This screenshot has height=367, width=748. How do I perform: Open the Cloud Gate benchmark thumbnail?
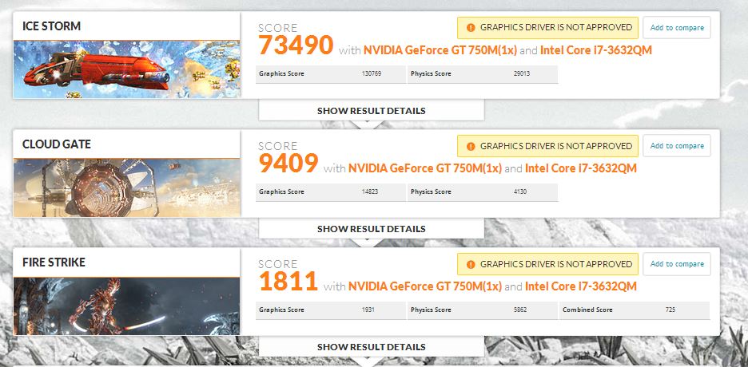[126, 187]
